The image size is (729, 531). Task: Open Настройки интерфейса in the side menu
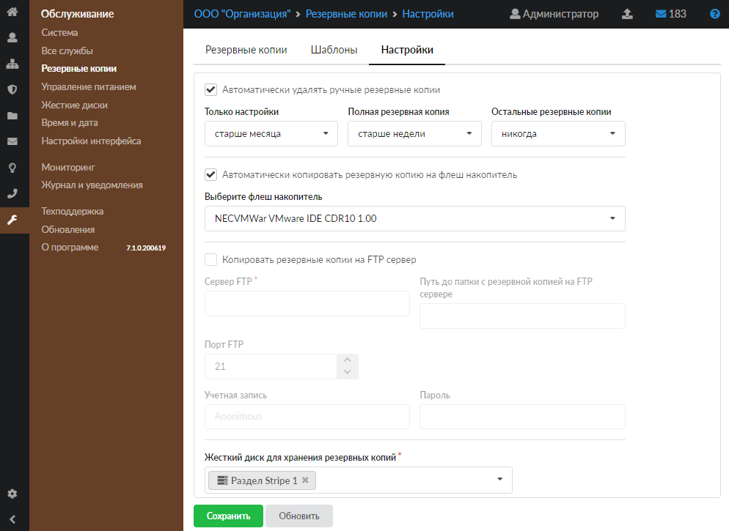(91, 141)
